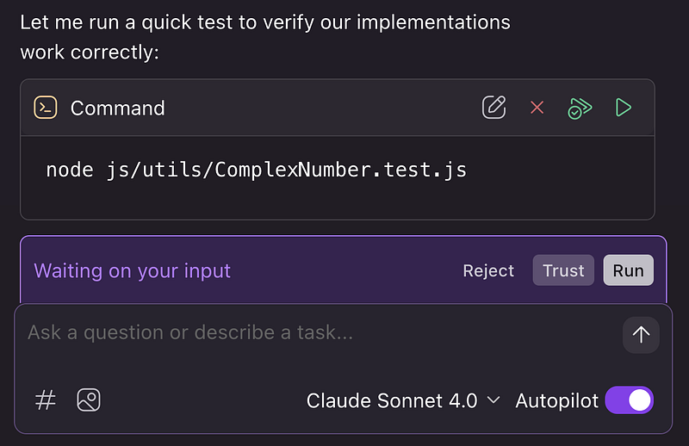Click the Command block header title
The width and height of the screenshot is (689, 446).
tap(117, 108)
